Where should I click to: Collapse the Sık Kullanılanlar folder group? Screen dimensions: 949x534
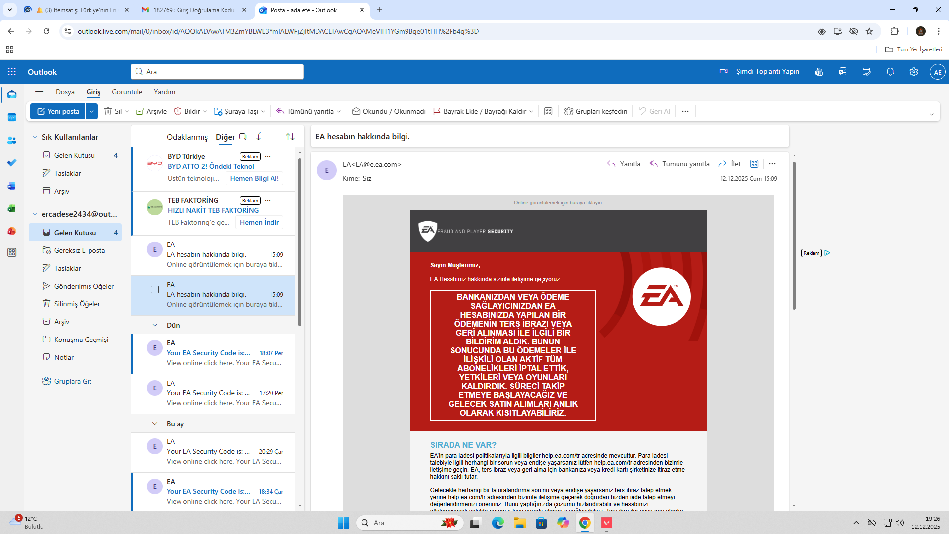pyautogui.click(x=35, y=137)
